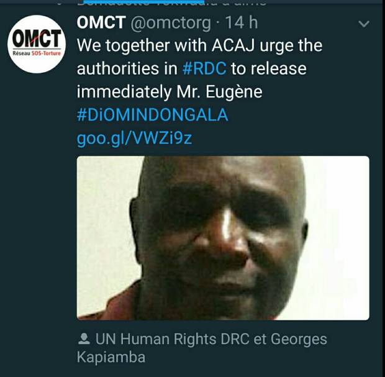Open the attached photo of the man

[x=223, y=238]
